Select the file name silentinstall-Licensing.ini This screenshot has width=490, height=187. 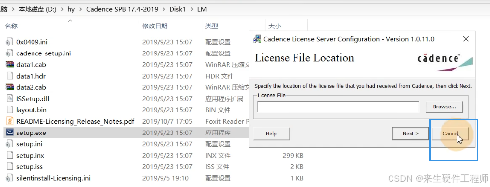click(54, 178)
